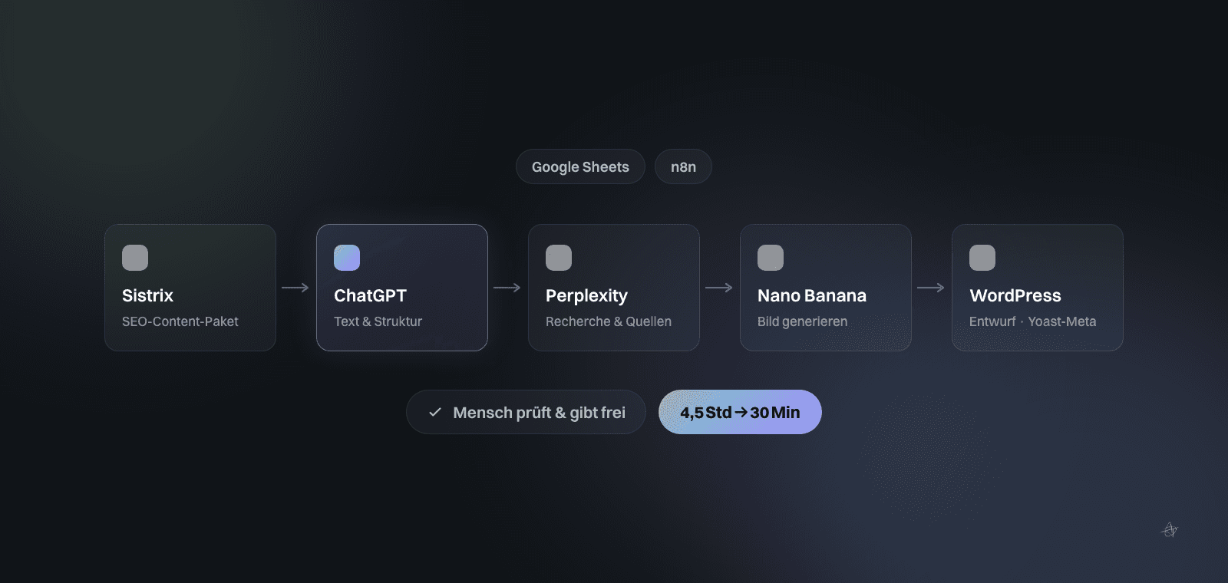Click the Google Sheets pill
The image size is (1228, 583).
[580, 166]
